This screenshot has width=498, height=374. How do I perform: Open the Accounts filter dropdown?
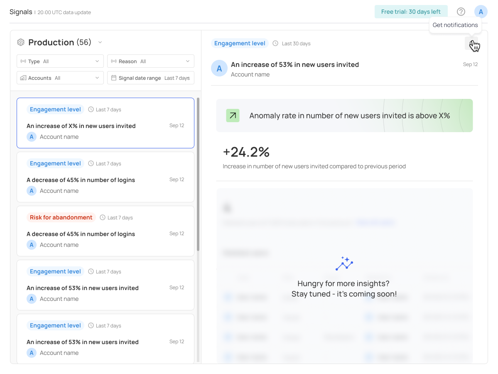[x=60, y=78]
